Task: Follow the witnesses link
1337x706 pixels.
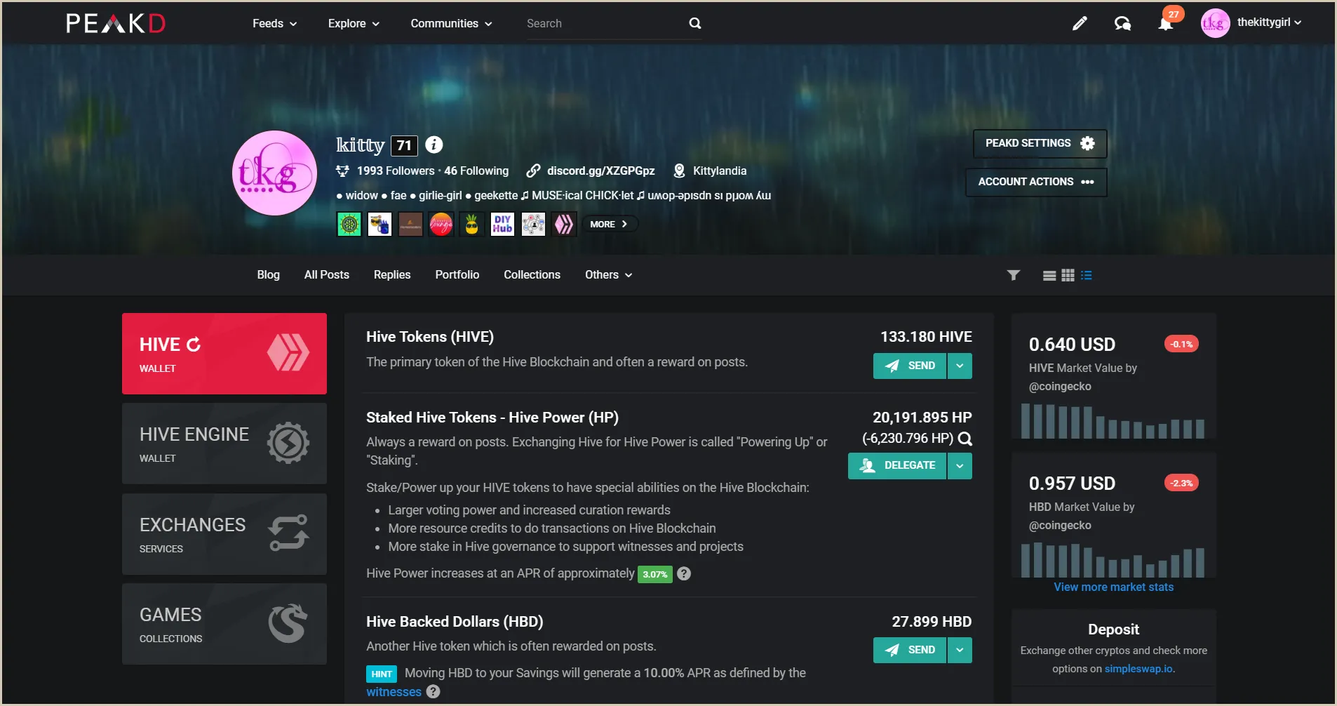Action: (x=394, y=691)
